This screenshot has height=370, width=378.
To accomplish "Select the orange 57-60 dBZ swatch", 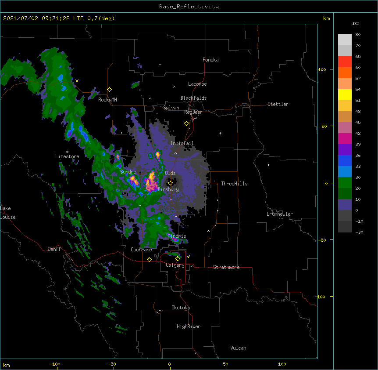I will 345,73.
